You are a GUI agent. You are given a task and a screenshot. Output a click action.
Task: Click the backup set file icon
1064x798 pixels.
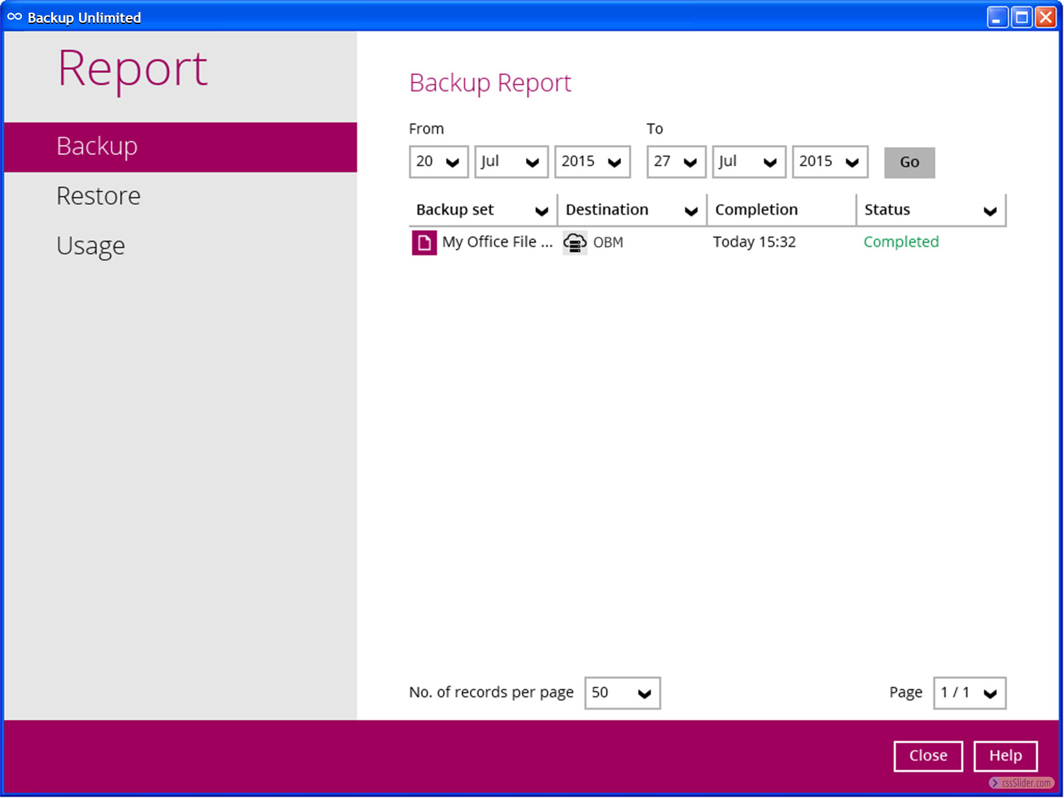pyautogui.click(x=424, y=243)
